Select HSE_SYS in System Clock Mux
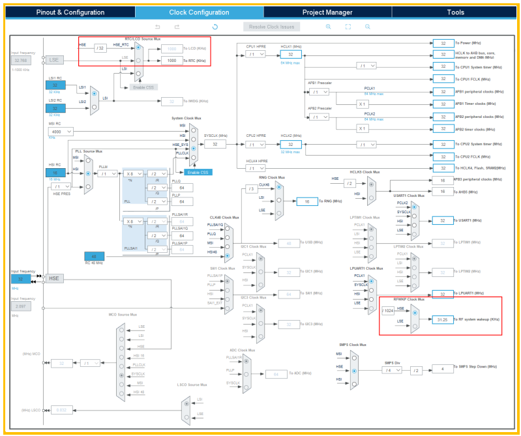 tap(193, 148)
